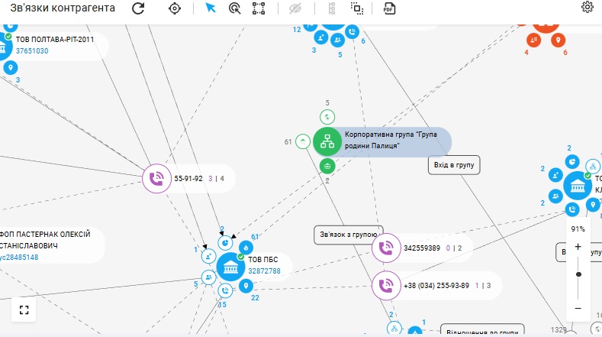This screenshot has height=337, width=602.
Task: Zoom out with the minus button
Action: [578, 307]
